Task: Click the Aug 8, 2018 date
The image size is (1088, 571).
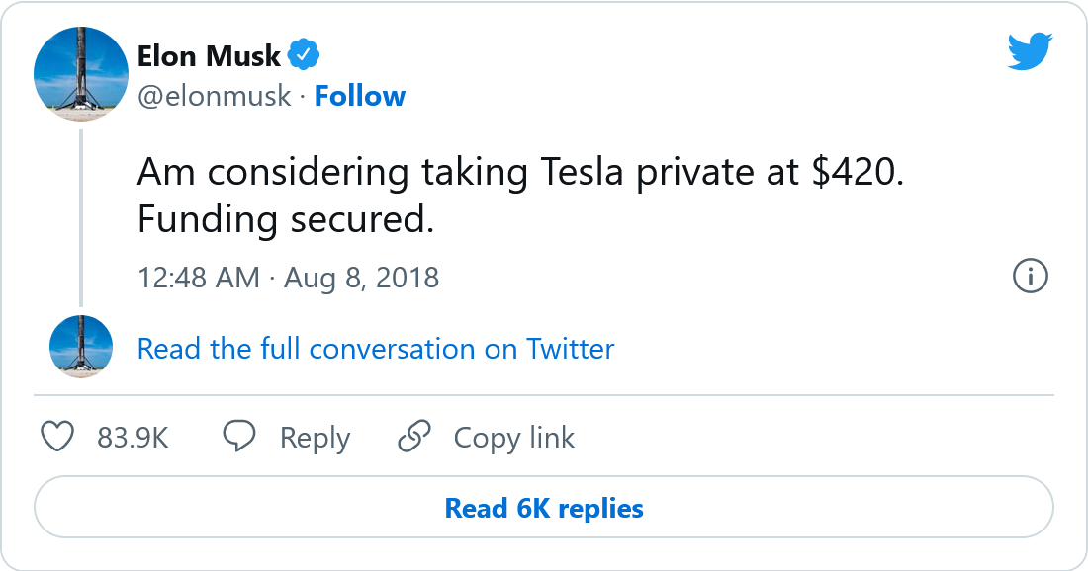Action: (361, 278)
